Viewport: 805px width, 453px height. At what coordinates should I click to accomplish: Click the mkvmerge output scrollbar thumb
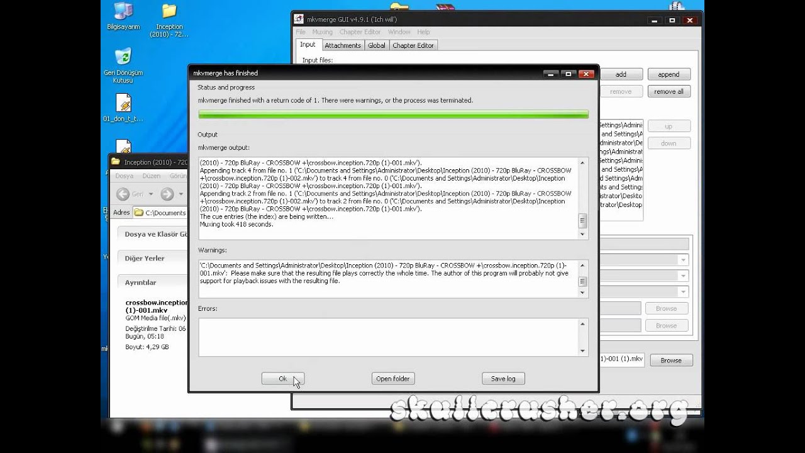pyautogui.click(x=582, y=220)
